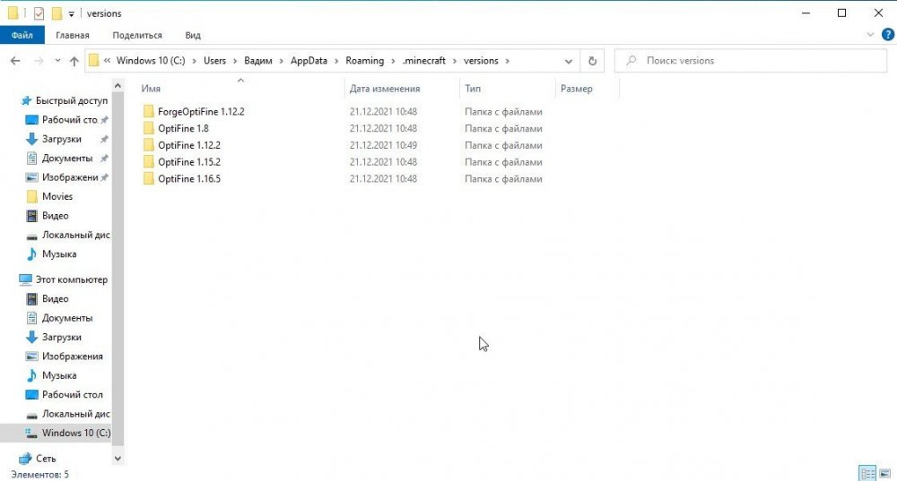Open Customize Quick Access Toolbar dropdown
This screenshot has height=481, width=897.
pos(71,13)
